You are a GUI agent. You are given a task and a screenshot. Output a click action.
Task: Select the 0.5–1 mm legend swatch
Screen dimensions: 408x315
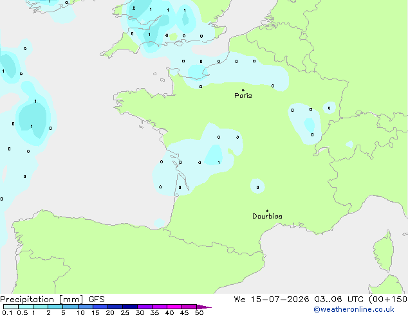pos(26,307)
